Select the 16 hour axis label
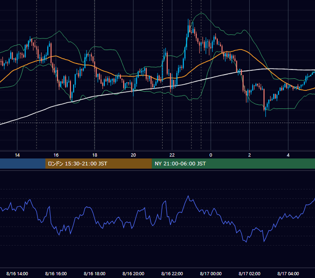This screenshot has height=278, width=315. coord(56,155)
